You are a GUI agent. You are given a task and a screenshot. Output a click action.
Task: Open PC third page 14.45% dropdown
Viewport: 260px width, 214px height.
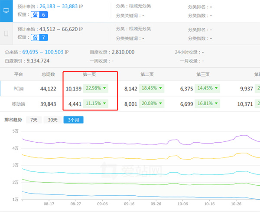coord(208,88)
